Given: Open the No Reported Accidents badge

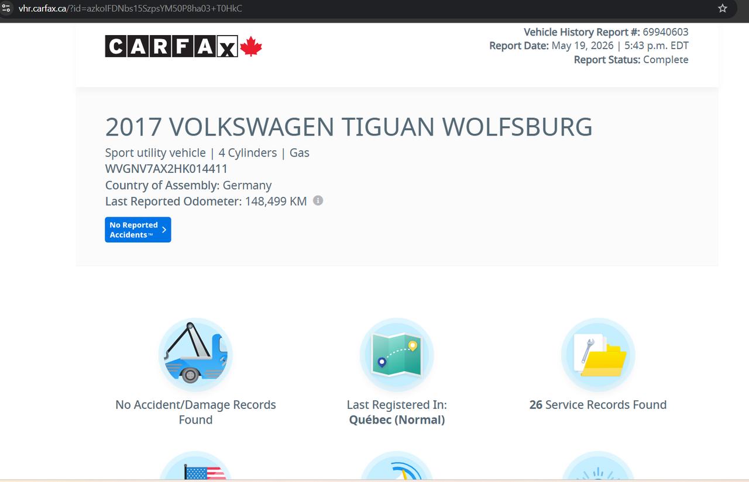Looking at the screenshot, I should click(138, 230).
